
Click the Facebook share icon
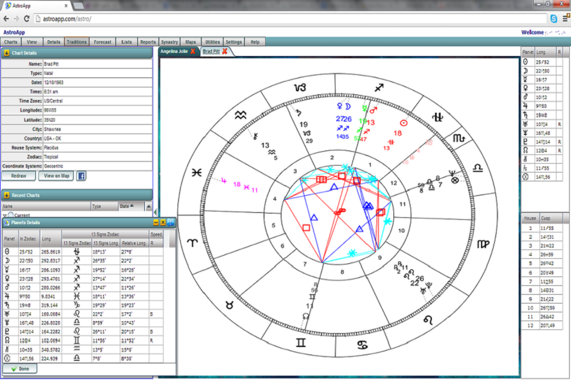tap(81, 176)
